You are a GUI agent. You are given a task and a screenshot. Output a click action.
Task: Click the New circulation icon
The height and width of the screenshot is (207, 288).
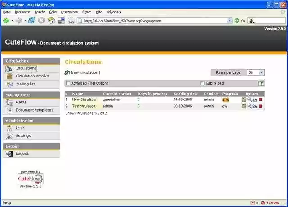(67, 72)
